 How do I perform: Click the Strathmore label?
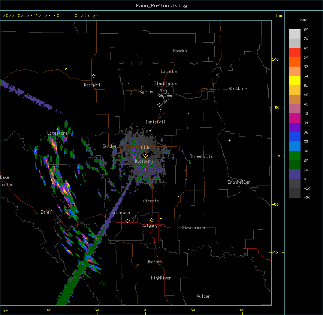[x=193, y=227]
